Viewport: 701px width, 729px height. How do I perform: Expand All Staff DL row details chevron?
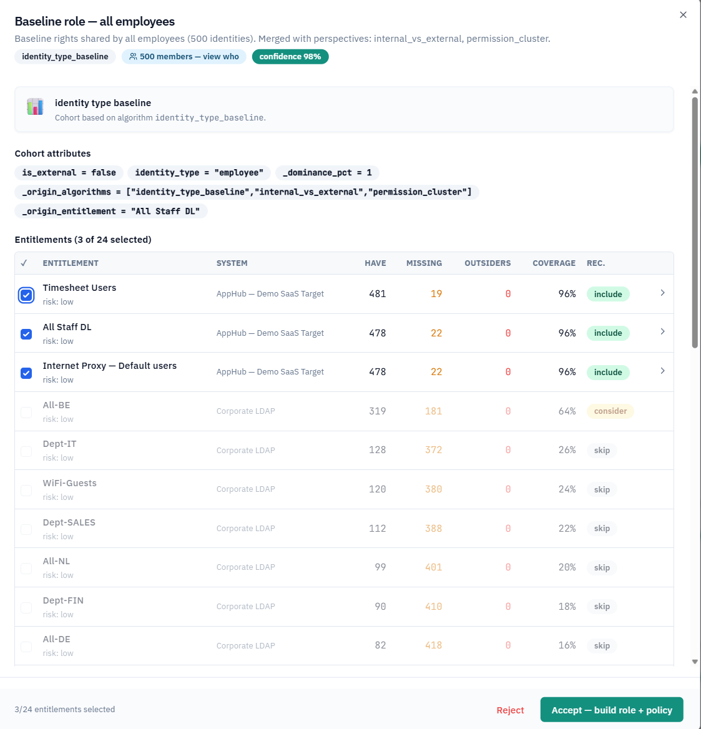pyautogui.click(x=662, y=332)
